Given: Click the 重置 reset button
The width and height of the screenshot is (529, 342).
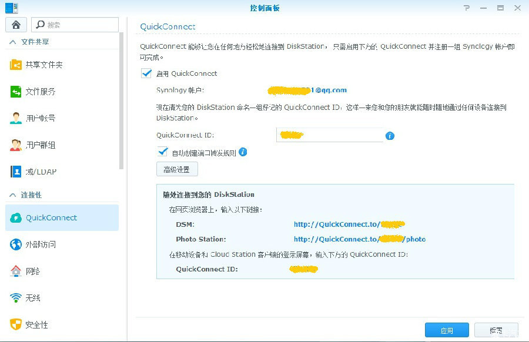Looking at the screenshot, I should tap(496, 330).
